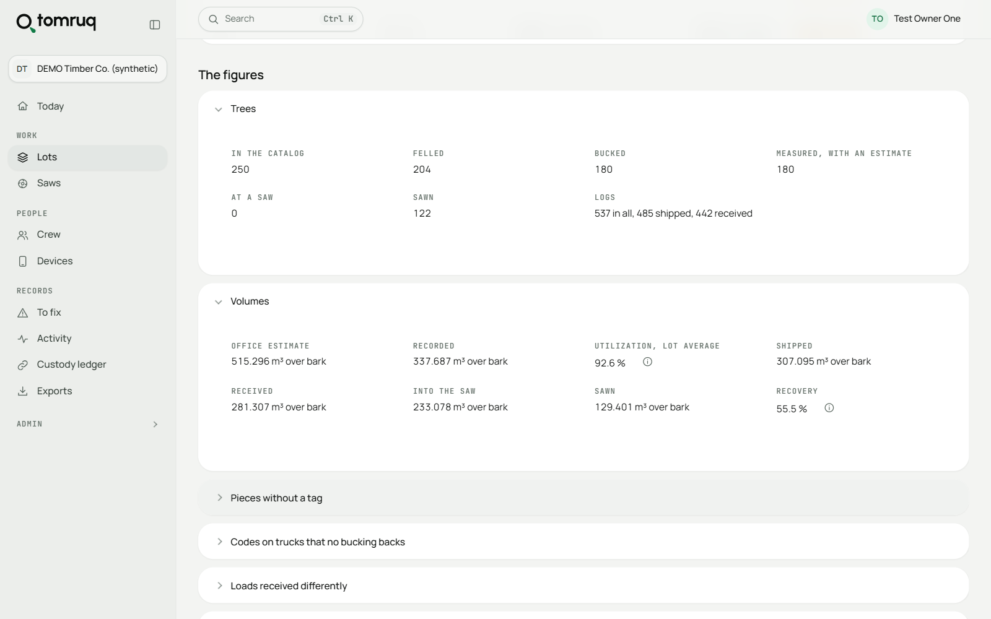
Task: Show info for Recovery percentage
Action: pos(829,408)
